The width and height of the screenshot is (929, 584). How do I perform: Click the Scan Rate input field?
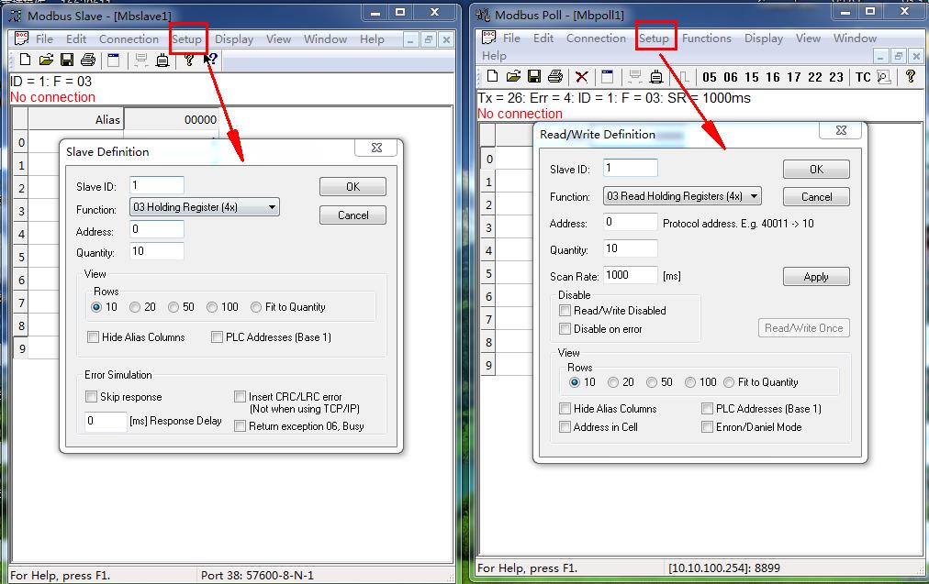[631, 275]
